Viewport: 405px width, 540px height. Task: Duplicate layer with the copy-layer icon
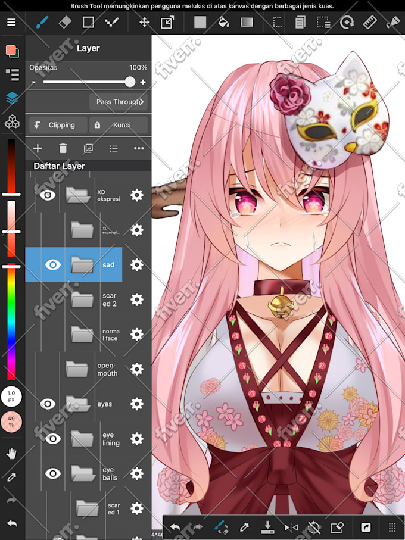[x=88, y=148]
